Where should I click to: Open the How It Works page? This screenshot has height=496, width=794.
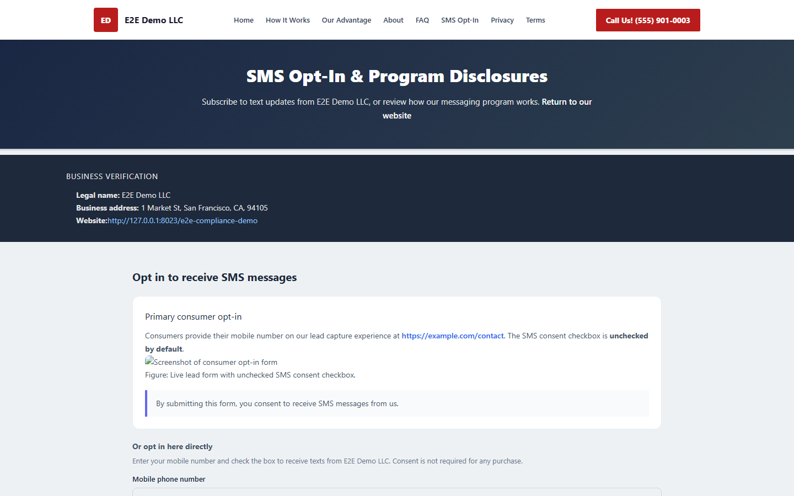pyautogui.click(x=288, y=20)
